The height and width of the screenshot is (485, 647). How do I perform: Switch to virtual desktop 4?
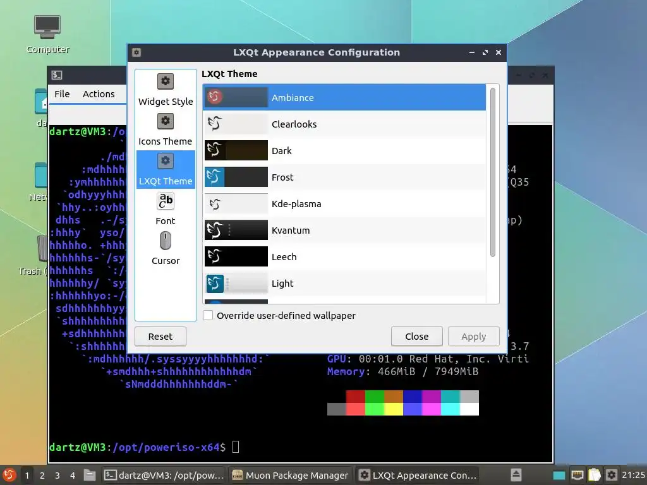(73, 476)
